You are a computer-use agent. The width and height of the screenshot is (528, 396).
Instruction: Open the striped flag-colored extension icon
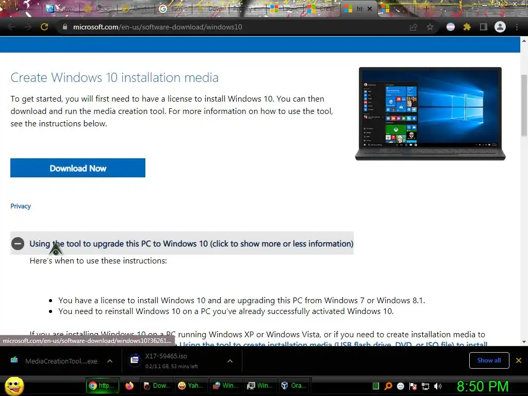pyautogui.click(x=451, y=27)
